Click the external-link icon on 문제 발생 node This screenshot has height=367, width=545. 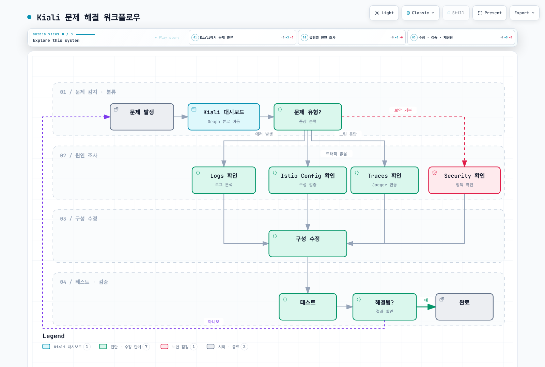pyautogui.click(x=116, y=109)
